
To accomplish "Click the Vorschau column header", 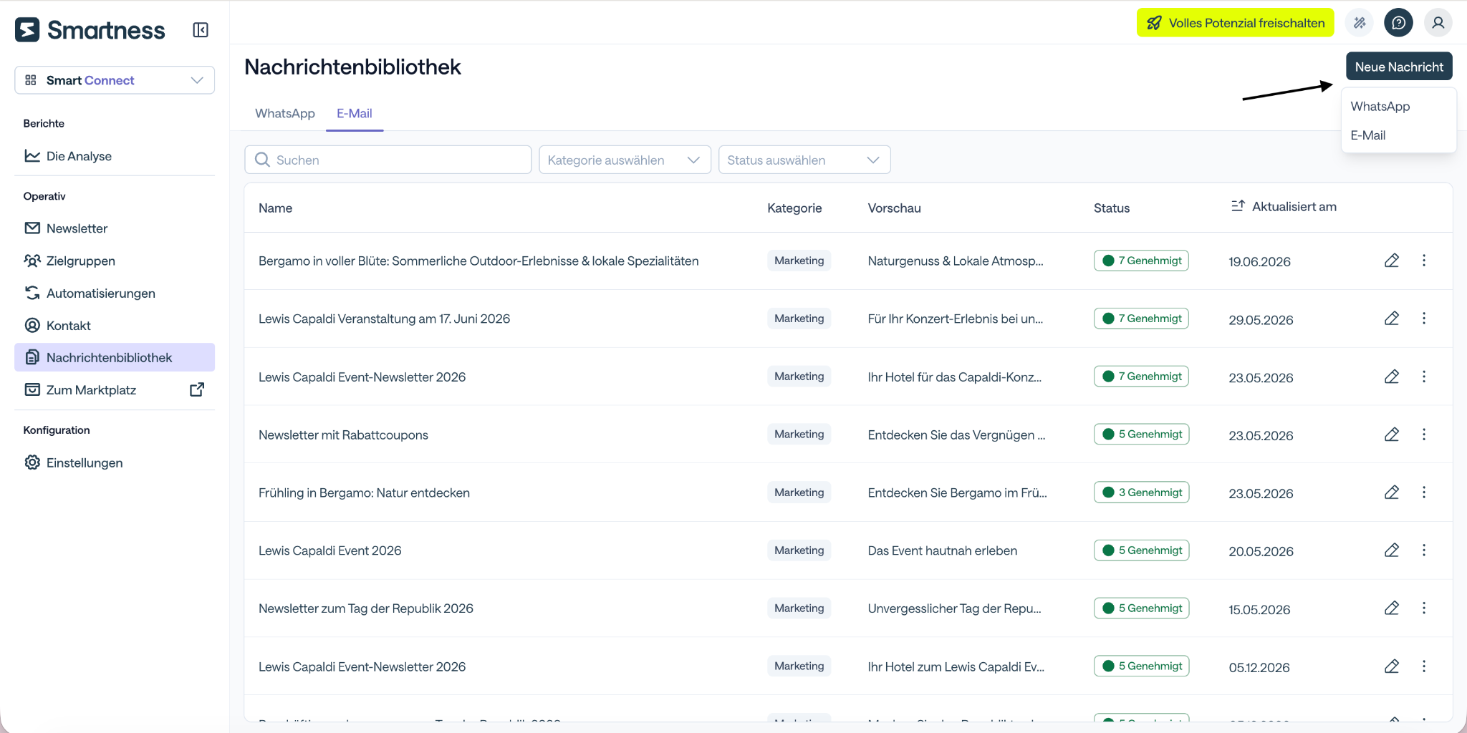I will 895,208.
